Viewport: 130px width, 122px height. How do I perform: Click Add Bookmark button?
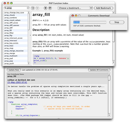(x=103, y=8)
